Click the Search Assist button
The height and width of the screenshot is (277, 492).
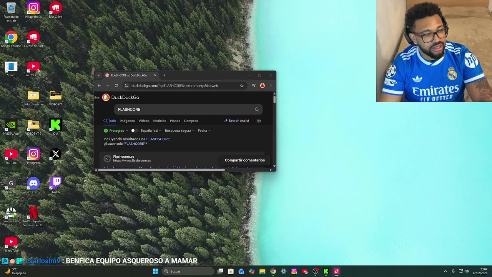(236, 121)
